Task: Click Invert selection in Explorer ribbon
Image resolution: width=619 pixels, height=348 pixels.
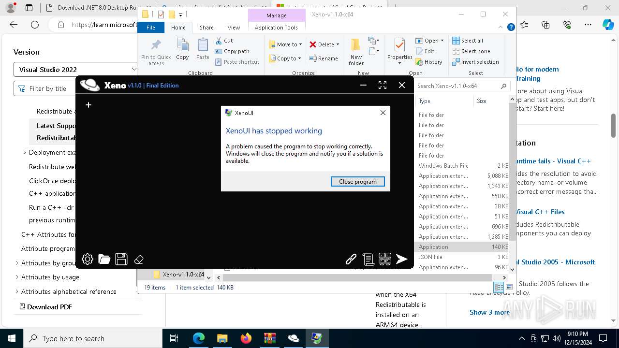Action: [x=475, y=62]
